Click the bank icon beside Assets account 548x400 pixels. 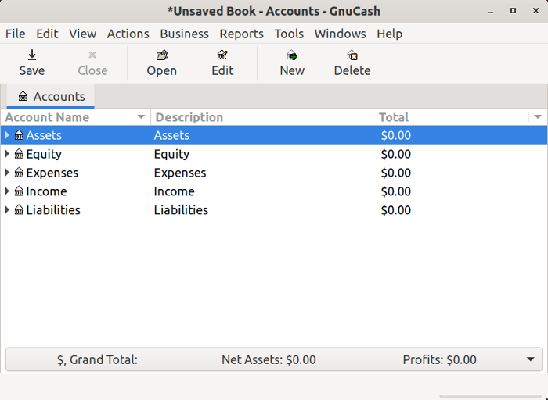point(20,135)
